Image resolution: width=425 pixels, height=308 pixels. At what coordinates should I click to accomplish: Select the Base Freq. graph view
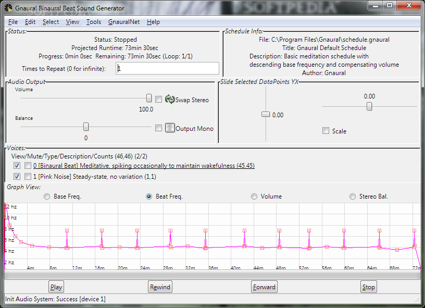coord(47,196)
